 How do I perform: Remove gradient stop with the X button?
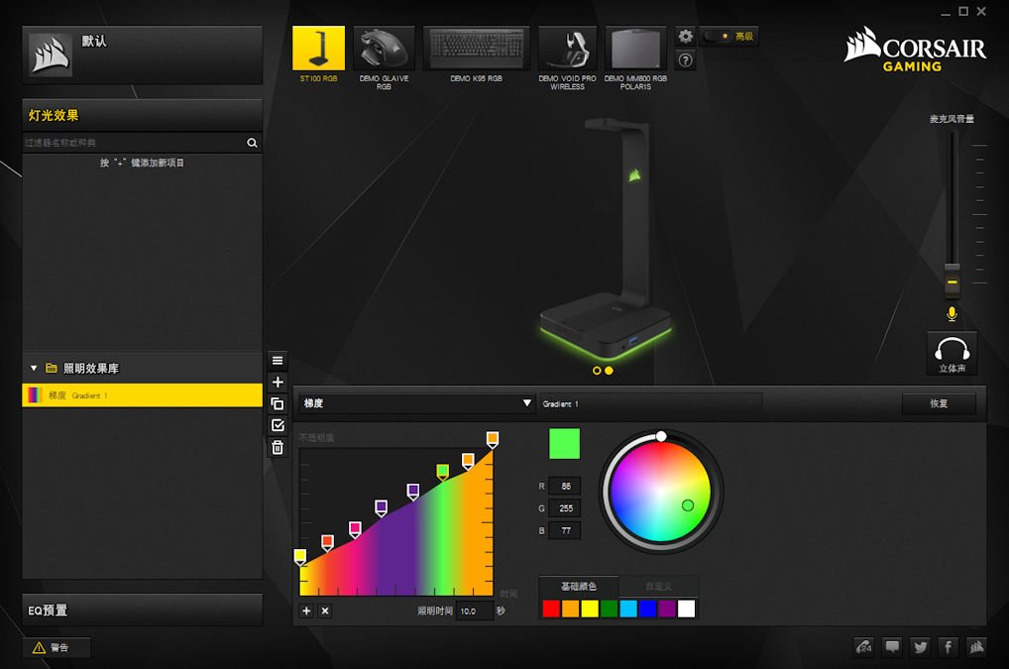pos(325,611)
